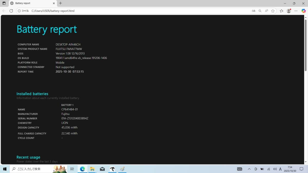The image size is (308, 173).
Task: Open the clock showing 7:54
Action: point(290,169)
